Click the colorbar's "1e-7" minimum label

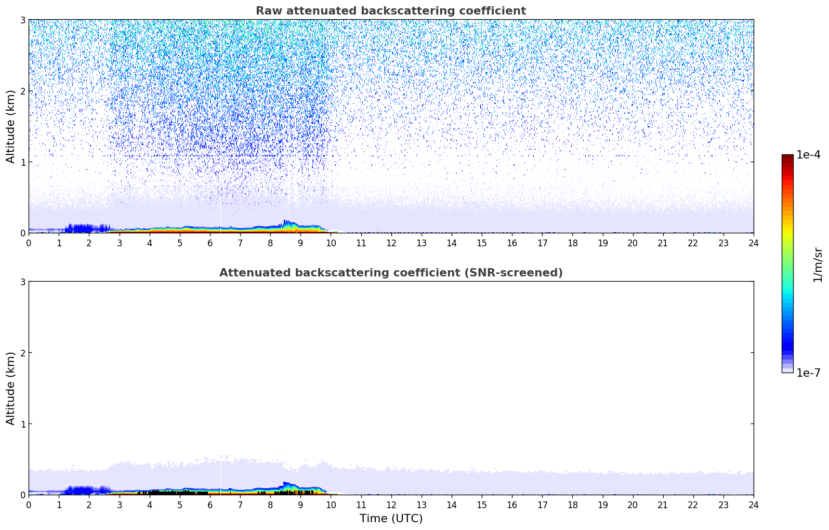click(x=808, y=373)
